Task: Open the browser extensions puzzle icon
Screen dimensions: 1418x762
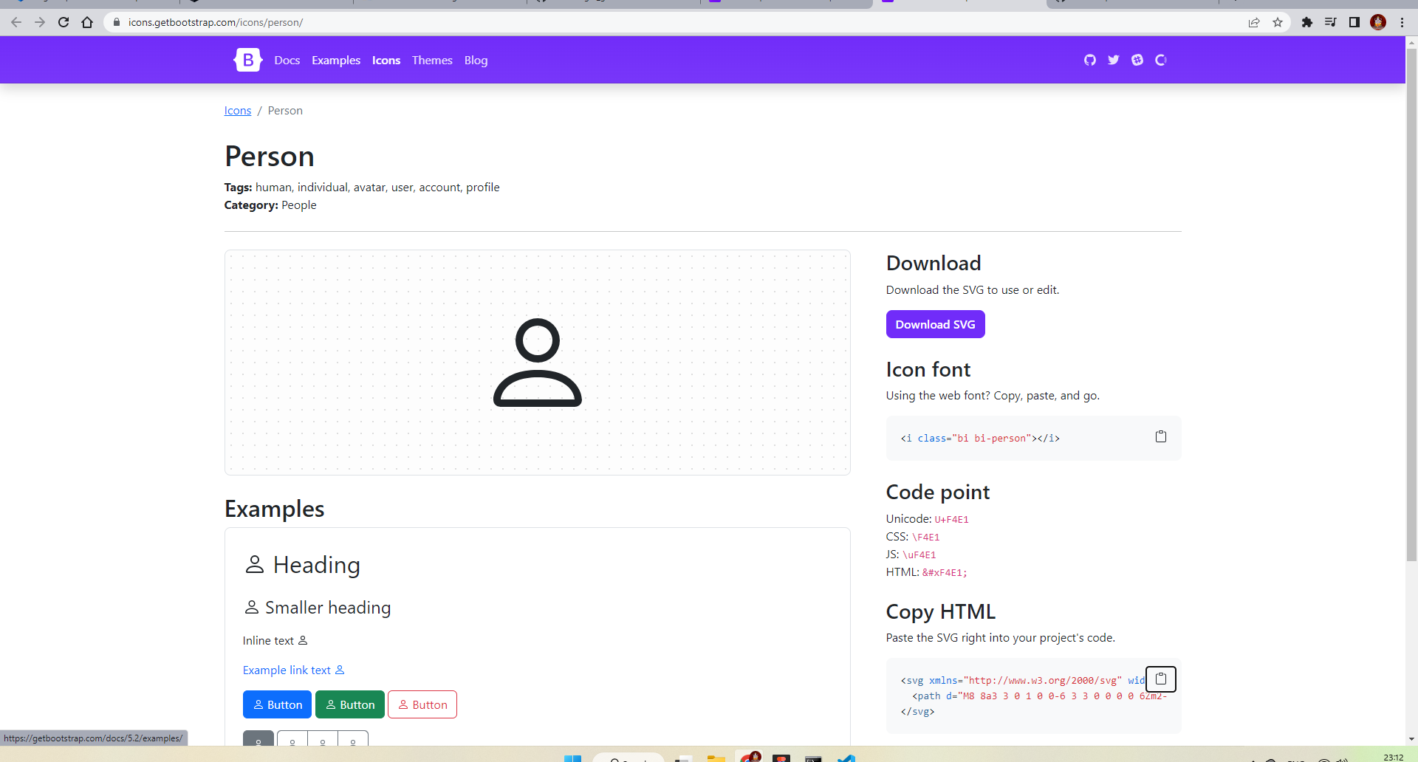Action: click(x=1306, y=22)
